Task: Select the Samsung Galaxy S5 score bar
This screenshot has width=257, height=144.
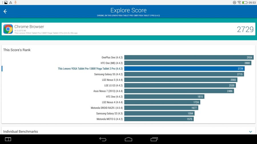Action: pyautogui.click(x=184, y=74)
